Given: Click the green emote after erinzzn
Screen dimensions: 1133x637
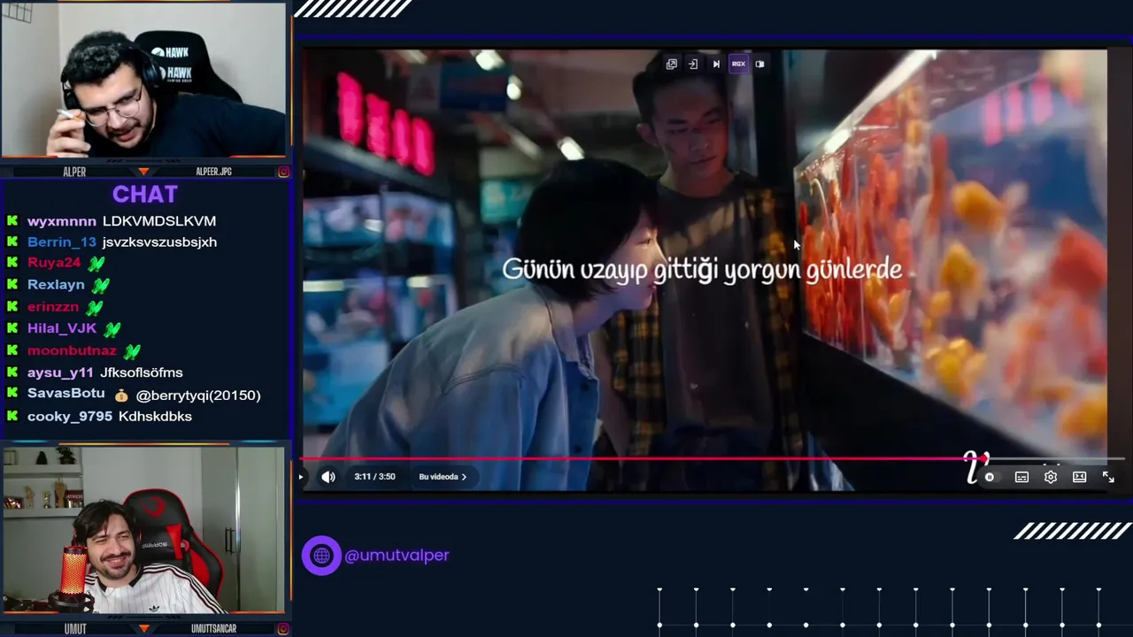Looking at the screenshot, I should tap(95, 307).
